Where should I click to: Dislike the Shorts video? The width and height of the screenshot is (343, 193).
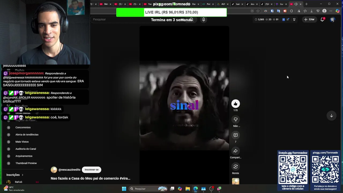tap(236, 119)
